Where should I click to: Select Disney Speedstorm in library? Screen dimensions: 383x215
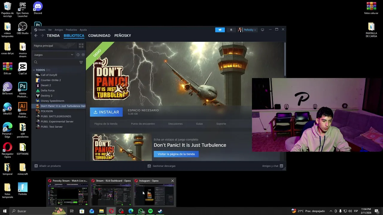click(x=59, y=101)
